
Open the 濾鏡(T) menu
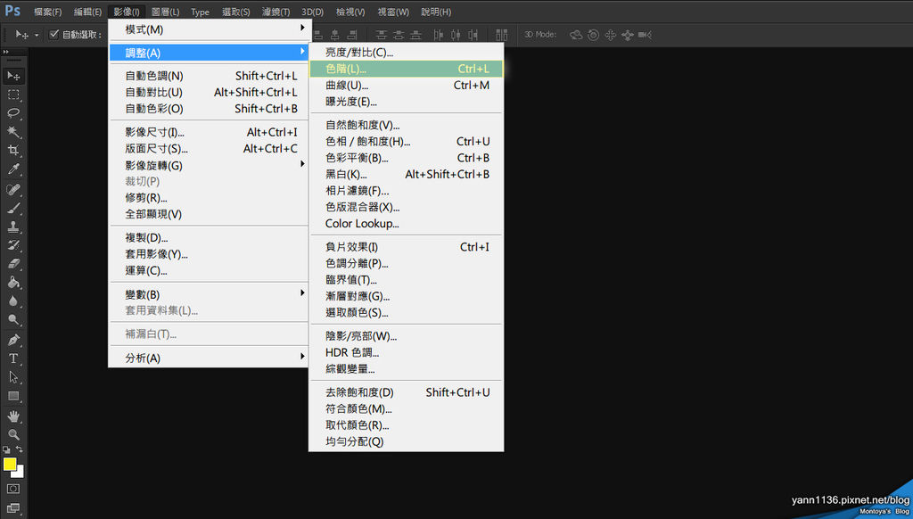(276, 12)
